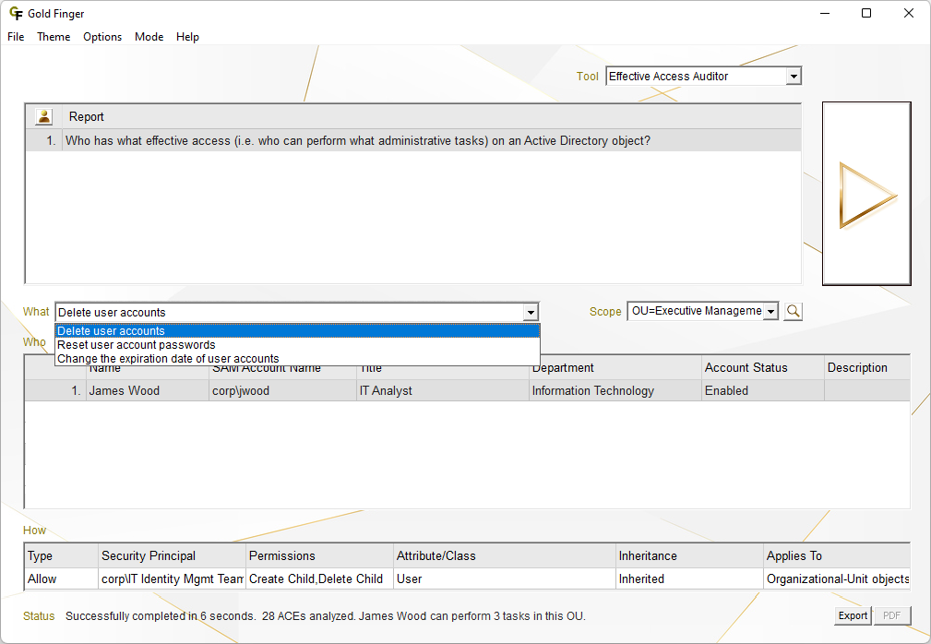Screen dimensions: 931x644
Task: Click the gold play arrow run button
Action: tap(866, 195)
